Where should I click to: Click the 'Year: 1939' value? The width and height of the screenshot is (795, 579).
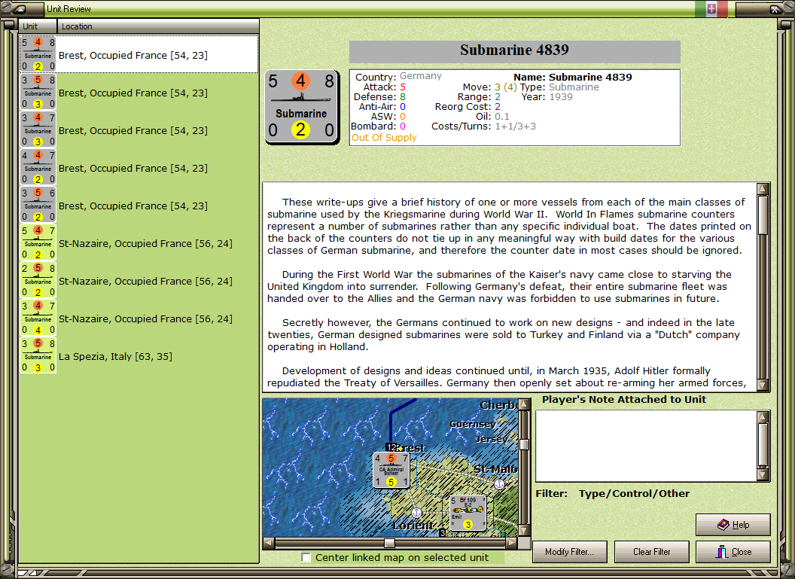(x=560, y=97)
